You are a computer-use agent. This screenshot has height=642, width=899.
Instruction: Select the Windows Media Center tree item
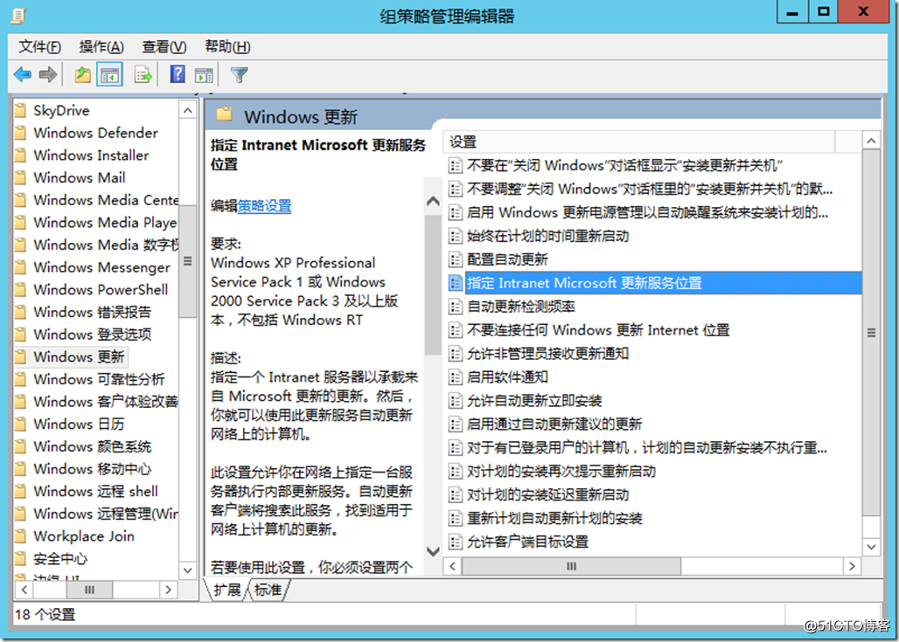[x=106, y=200]
